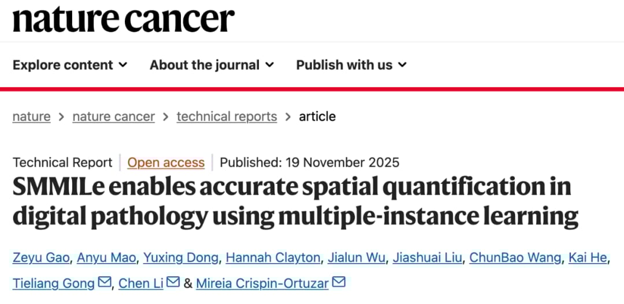This screenshot has width=624, height=304.
Task: Open Hannah Clayton author link
Action: [273, 257]
